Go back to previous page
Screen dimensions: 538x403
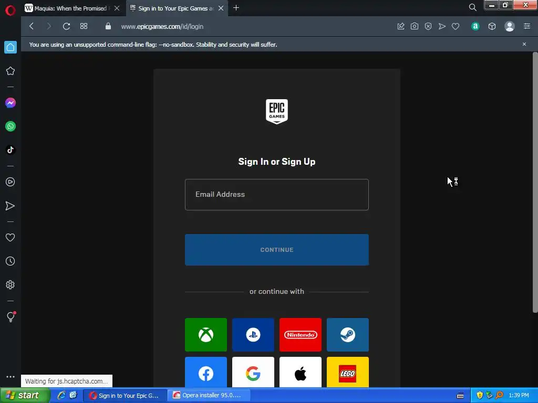tap(32, 26)
